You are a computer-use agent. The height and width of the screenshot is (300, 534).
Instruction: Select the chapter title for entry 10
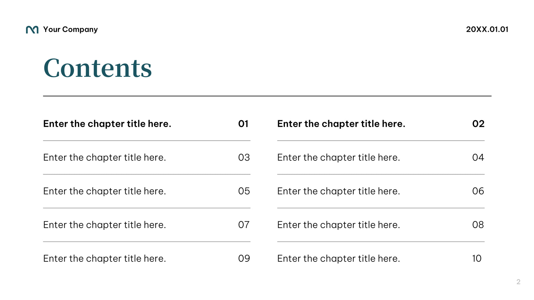coord(338,259)
